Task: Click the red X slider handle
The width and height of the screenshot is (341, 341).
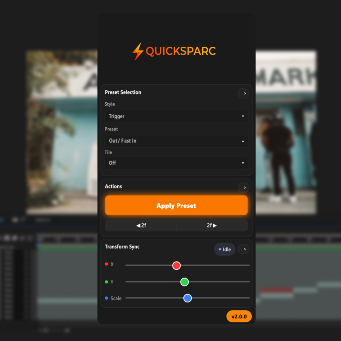Action: click(x=176, y=265)
